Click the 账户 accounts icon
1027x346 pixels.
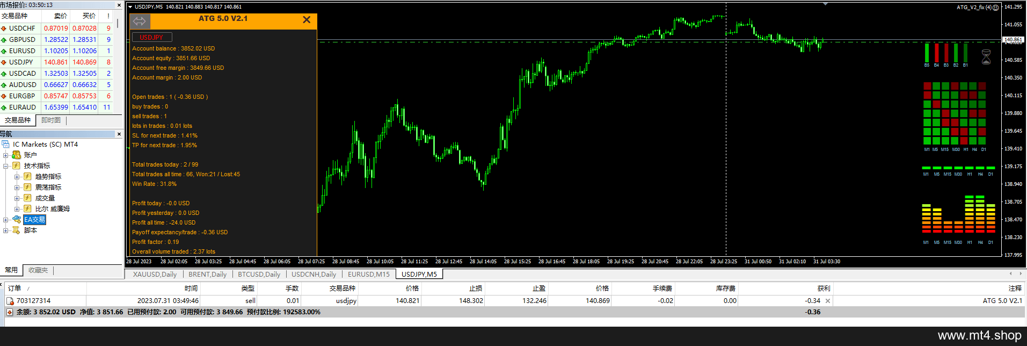pos(17,155)
